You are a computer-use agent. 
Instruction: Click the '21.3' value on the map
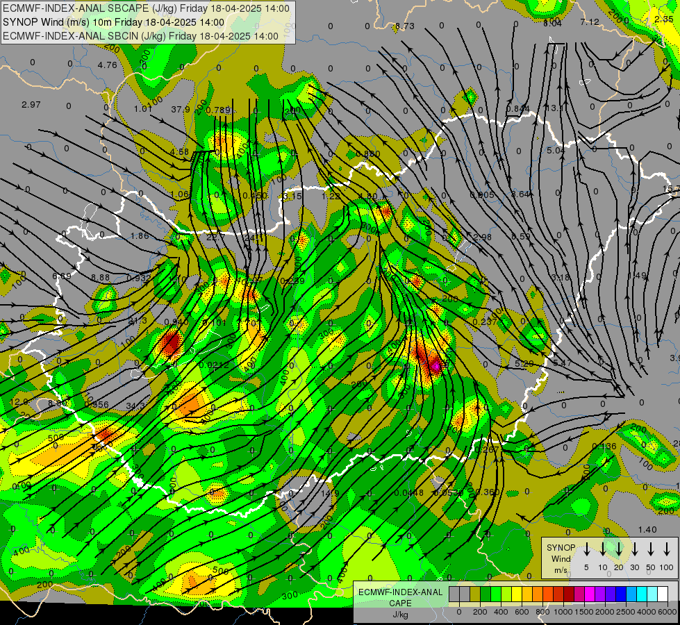coord(138,321)
